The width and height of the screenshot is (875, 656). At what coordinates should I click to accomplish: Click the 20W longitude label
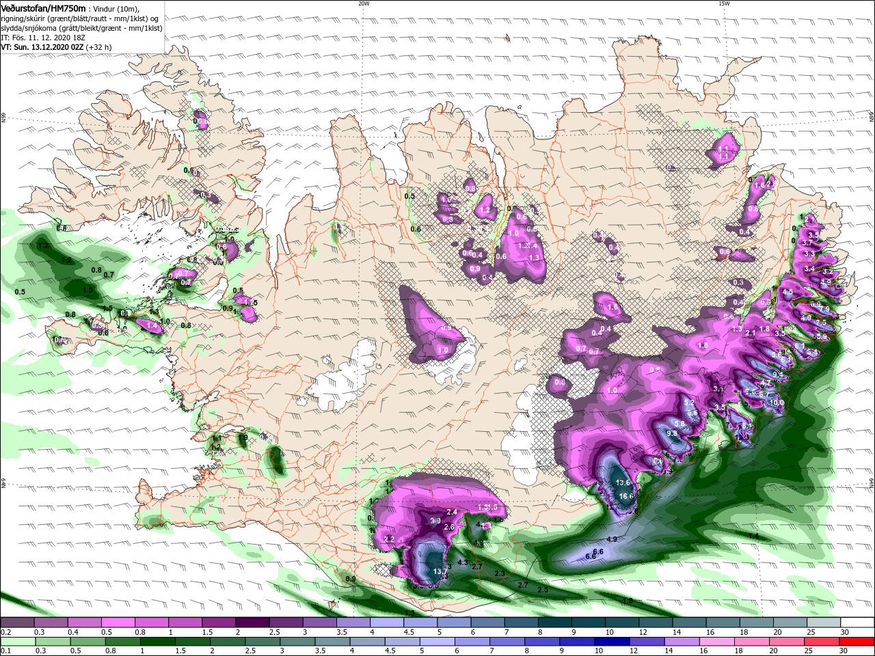[364, 3]
